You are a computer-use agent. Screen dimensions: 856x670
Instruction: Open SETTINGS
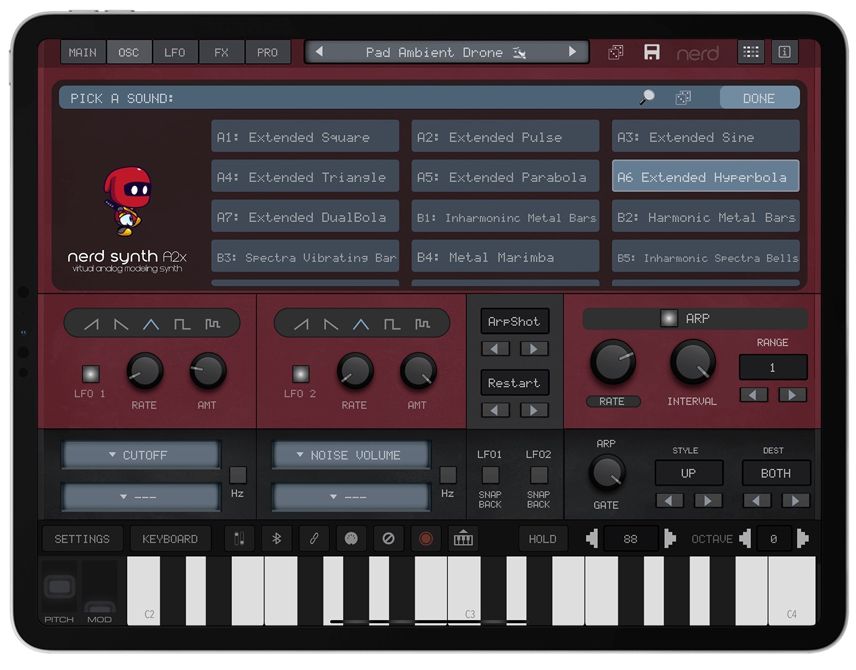point(82,539)
